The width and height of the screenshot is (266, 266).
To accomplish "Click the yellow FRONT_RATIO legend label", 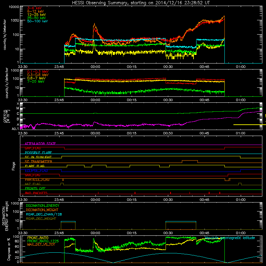I will (38, 238).
